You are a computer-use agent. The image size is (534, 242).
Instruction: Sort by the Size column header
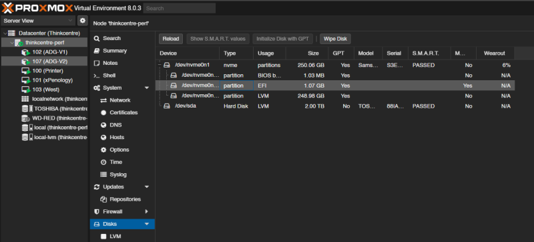click(x=307, y=53)
